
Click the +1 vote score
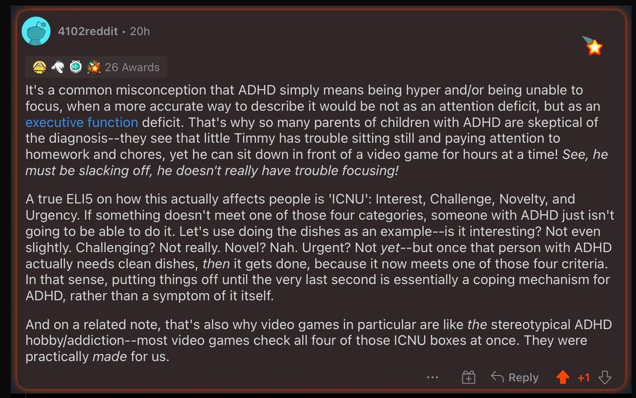(584, 378)
